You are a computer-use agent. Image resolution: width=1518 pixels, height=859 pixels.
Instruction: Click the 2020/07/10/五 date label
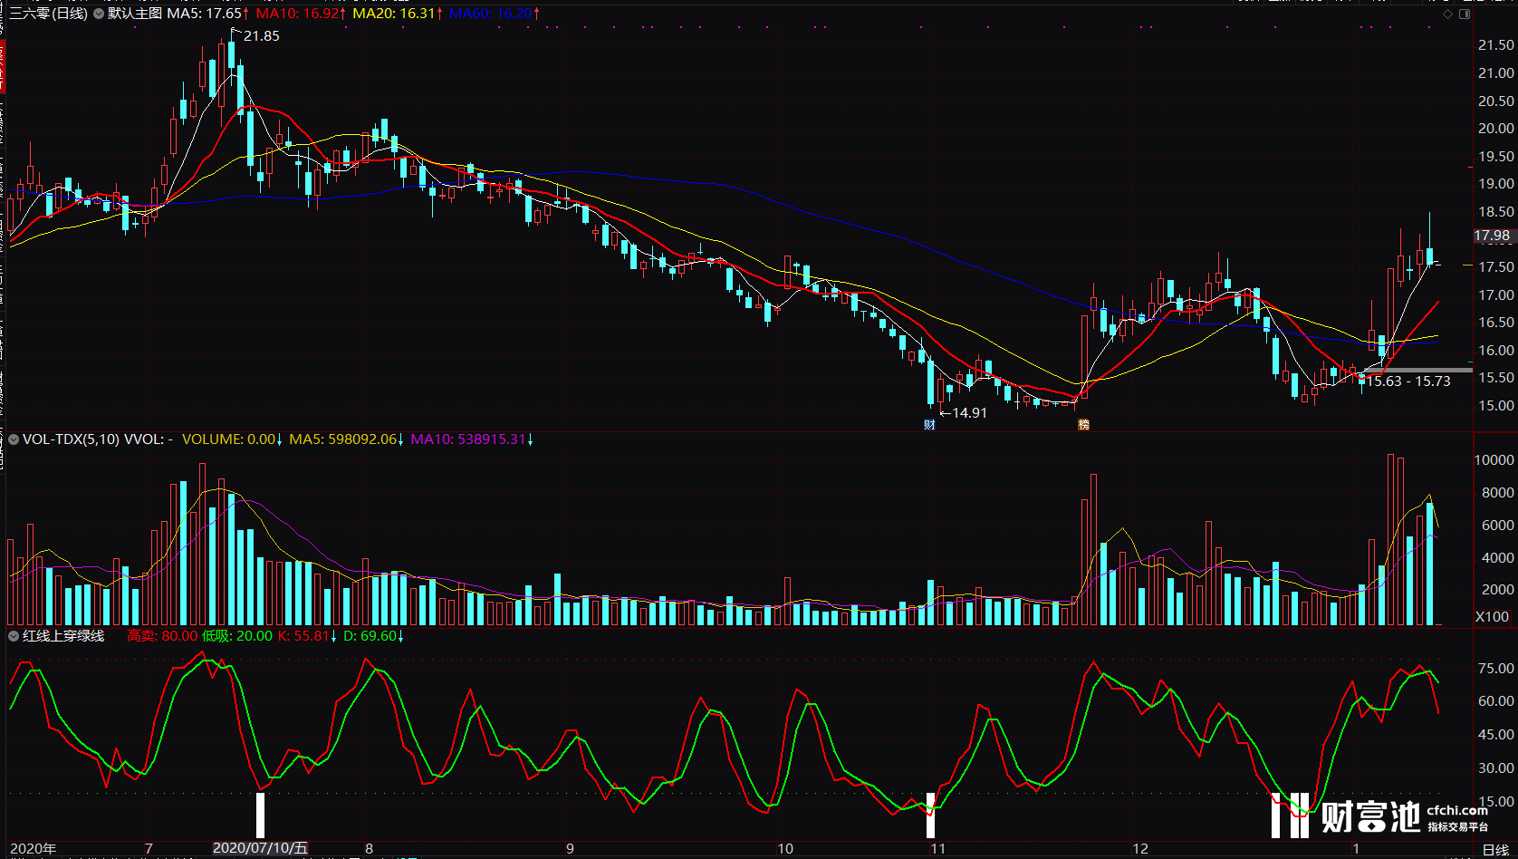(260, 848)
